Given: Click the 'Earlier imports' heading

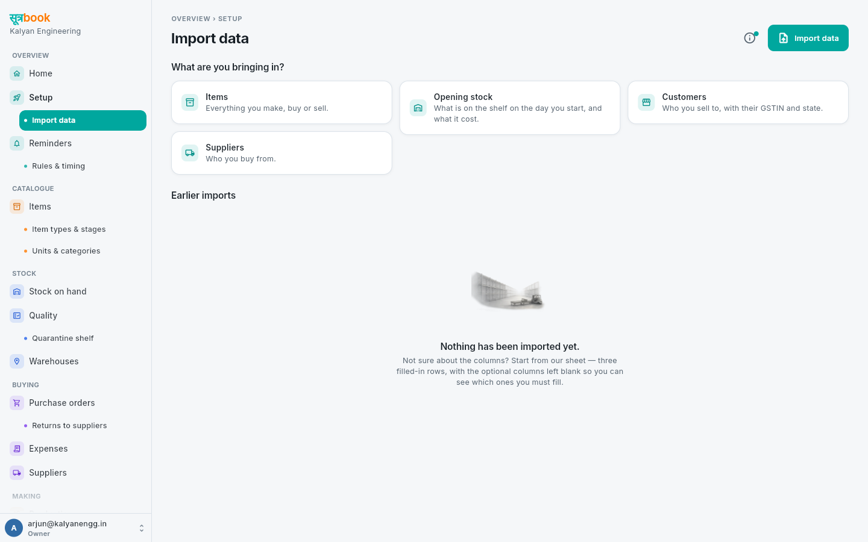Looking at the screenshot, I should point(203,195).
